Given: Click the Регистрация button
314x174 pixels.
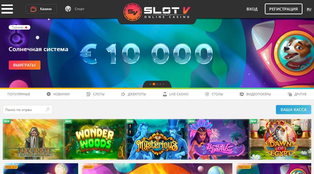Looking at the screenshot, I should [283, 9].
